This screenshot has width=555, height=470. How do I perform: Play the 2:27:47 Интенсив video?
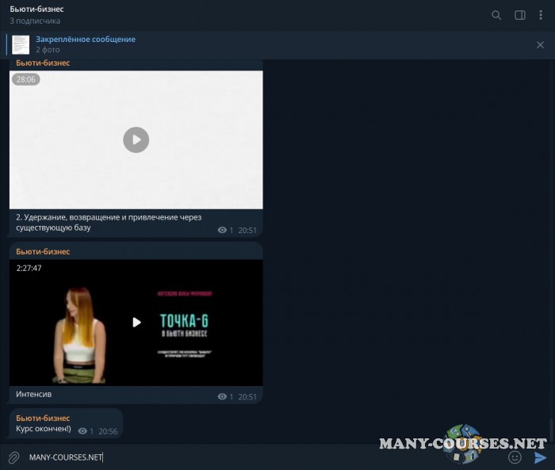(136, 323)
